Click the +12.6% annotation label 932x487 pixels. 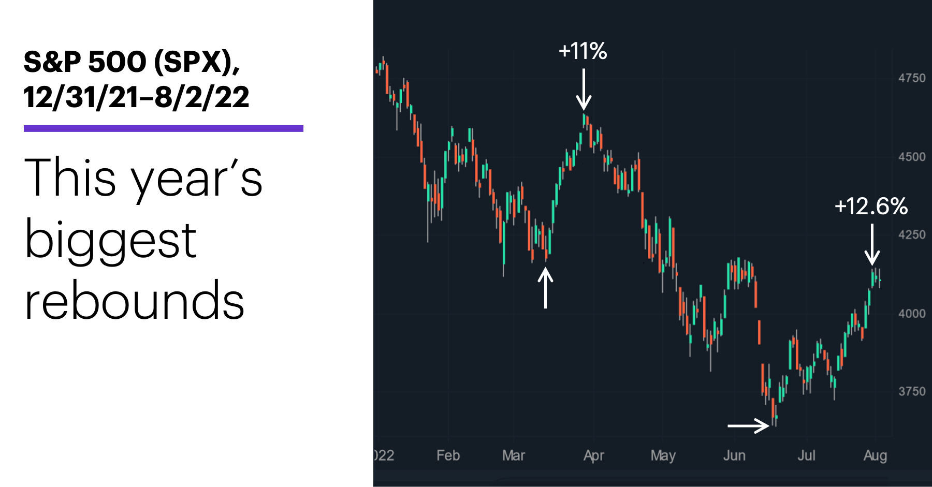point(871,206)
